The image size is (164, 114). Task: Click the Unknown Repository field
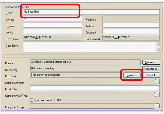[85, 69]
